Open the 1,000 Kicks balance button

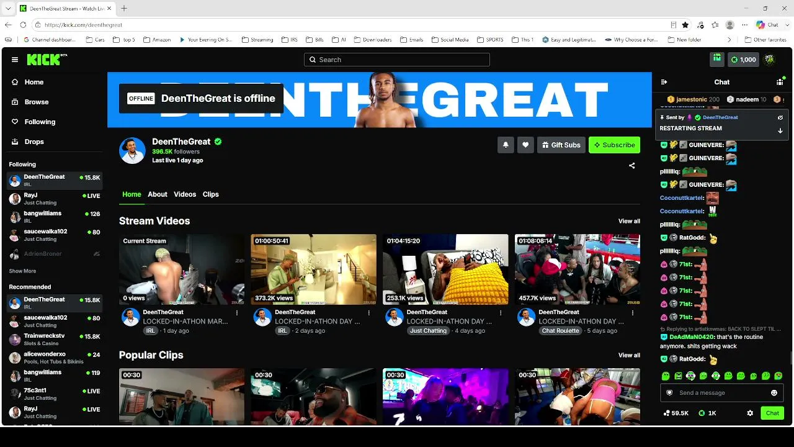point(743,60)
